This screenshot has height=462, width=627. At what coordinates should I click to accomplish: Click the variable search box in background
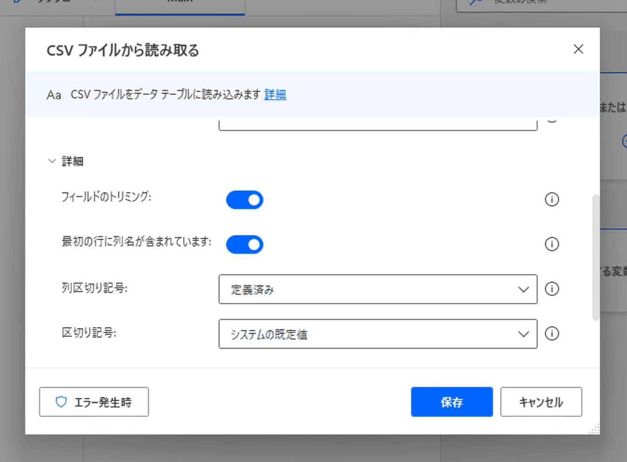point(540,4)
